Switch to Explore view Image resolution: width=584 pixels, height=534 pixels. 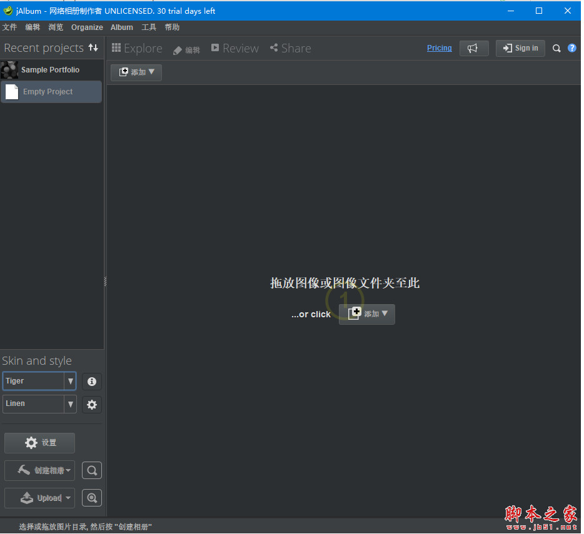(137, 49)
